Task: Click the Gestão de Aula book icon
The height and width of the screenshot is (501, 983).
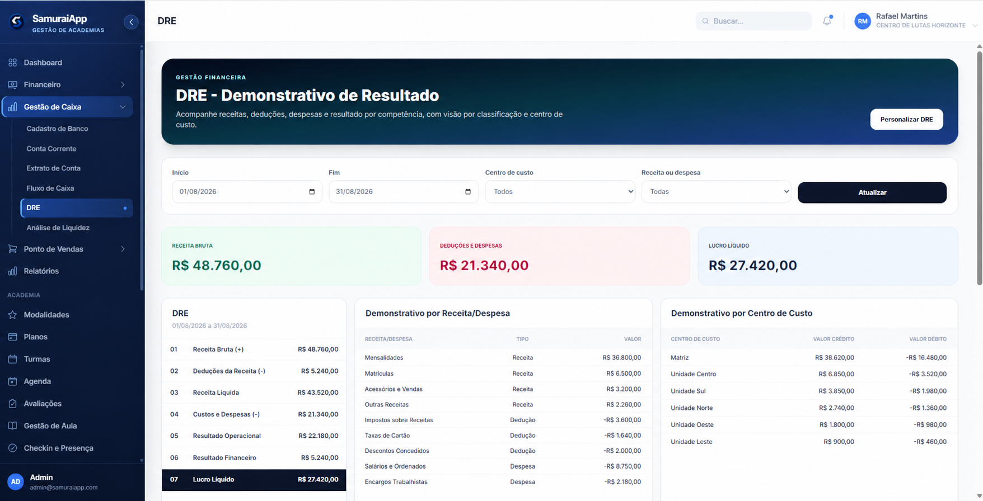Action: point(12,426)
